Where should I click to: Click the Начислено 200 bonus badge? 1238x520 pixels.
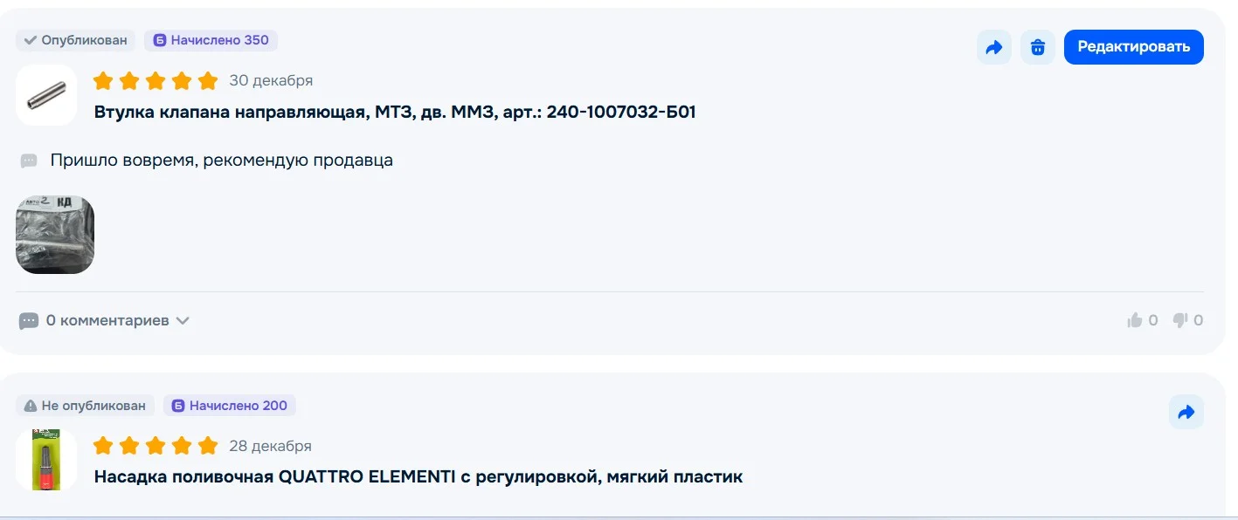tap(230, 406)
